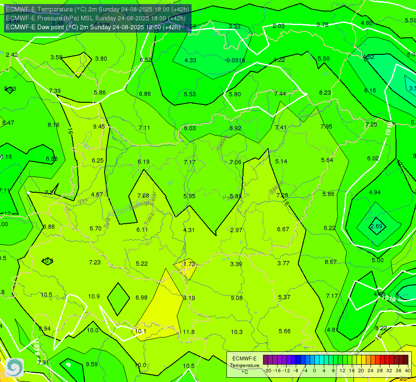Image resolution: width=416 pixels, height=382 pixels.
Task: Click the 8.47 dew point value
Action: pos(8,123)
